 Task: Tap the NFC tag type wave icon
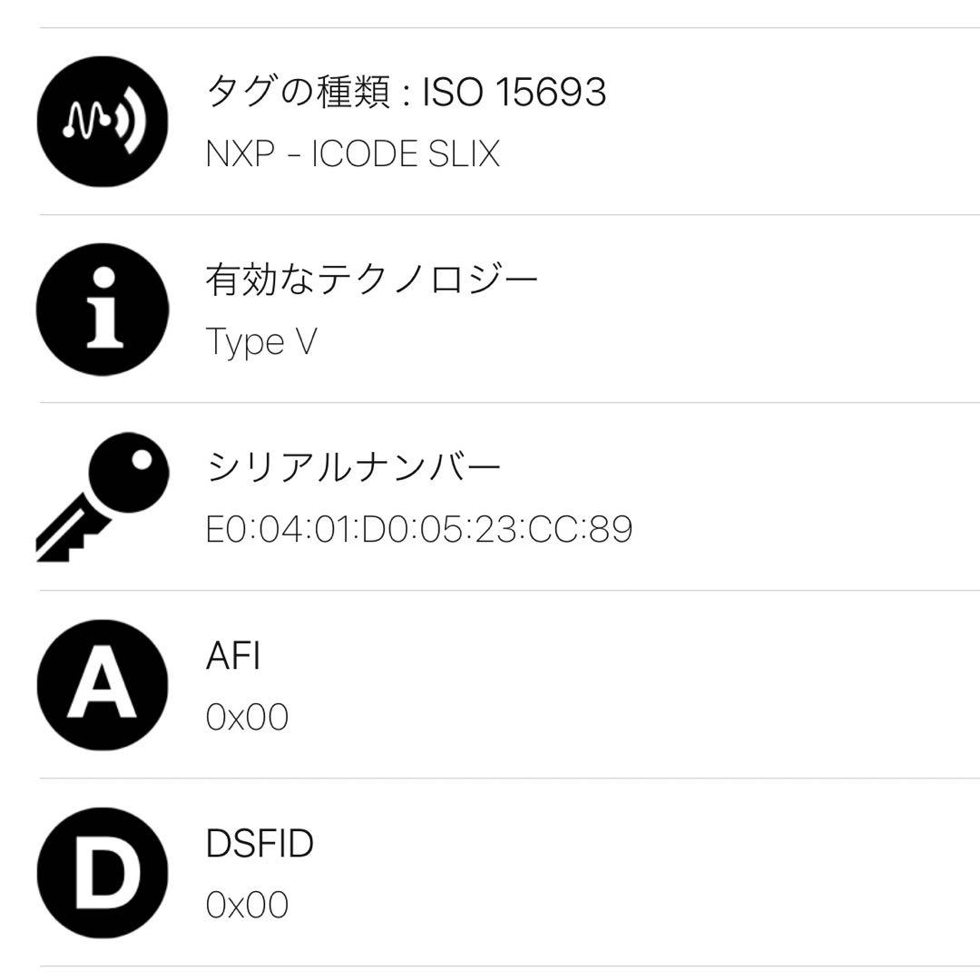[103, 122]
